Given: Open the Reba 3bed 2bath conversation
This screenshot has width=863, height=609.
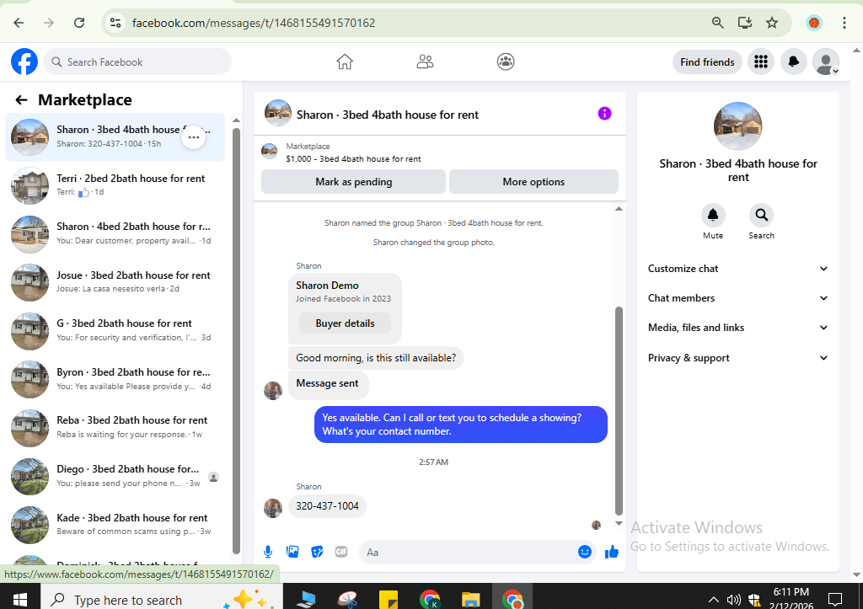Looking at the screenshot, I should (115, 427).
